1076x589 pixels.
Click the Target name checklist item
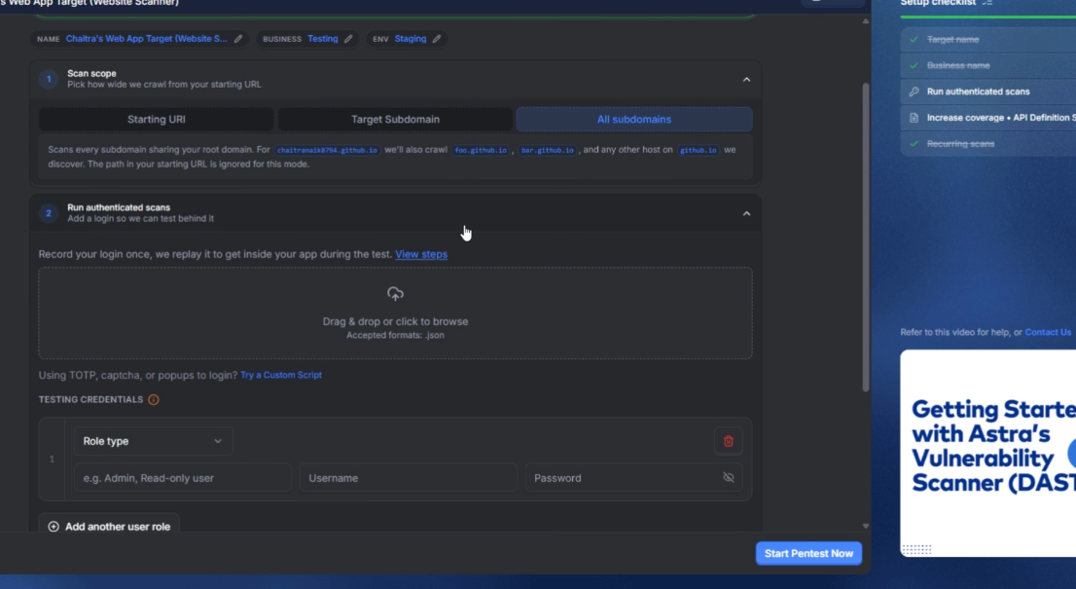tap(988, 39)
